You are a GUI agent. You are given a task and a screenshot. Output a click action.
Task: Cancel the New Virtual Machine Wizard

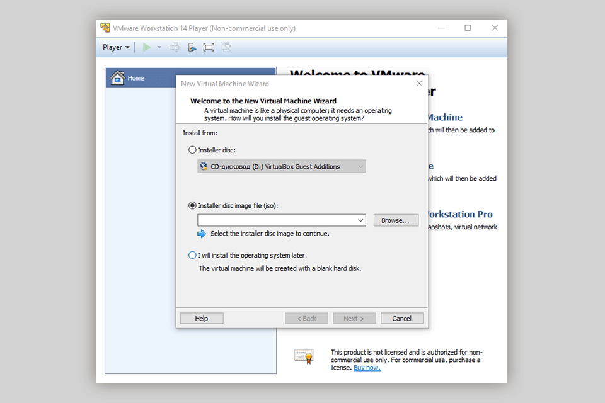coord(402,318)
